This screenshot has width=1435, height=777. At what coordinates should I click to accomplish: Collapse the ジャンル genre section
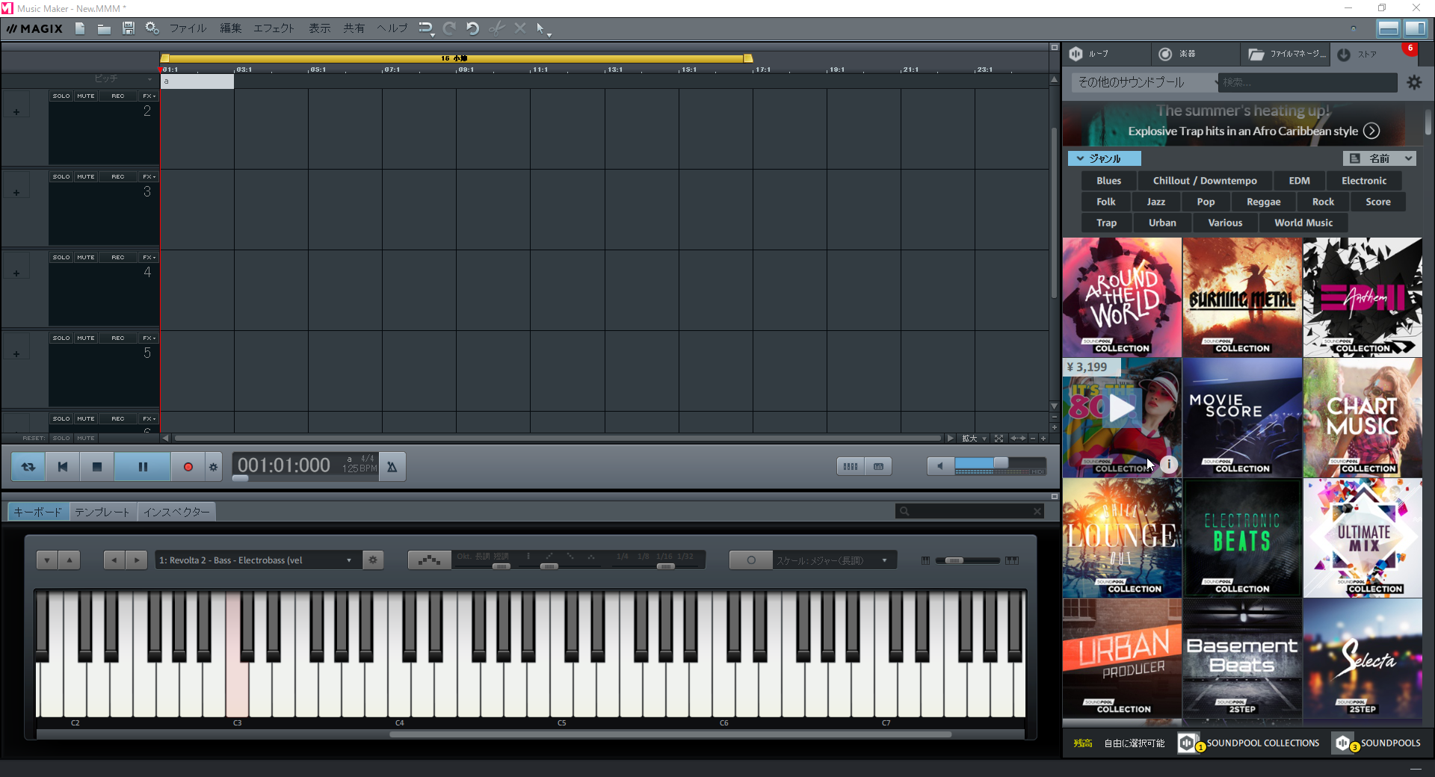pos(1105,158)
